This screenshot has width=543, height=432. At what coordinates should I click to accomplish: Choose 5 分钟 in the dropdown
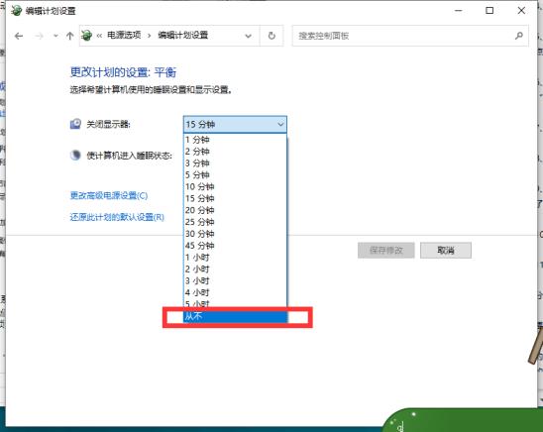235,175
